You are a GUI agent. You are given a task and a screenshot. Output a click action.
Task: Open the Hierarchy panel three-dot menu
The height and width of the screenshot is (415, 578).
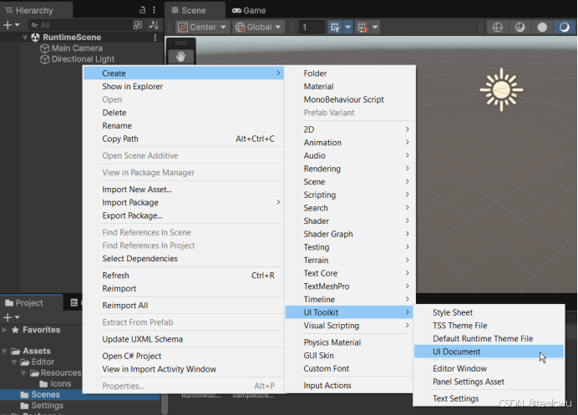(154, 10)
